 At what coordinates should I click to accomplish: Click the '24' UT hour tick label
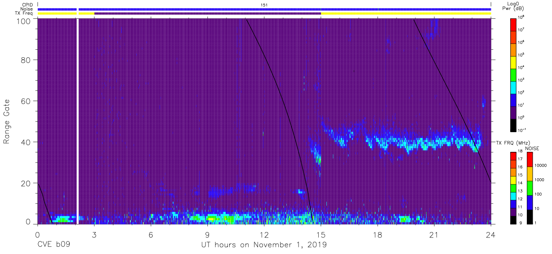(x=490, y=235)
